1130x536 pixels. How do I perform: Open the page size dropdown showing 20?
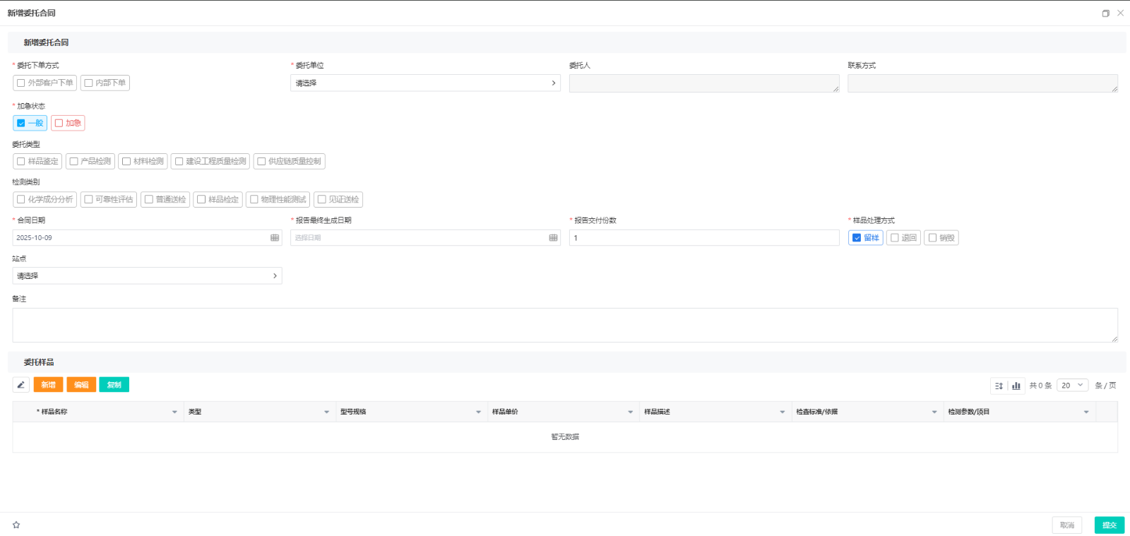click(1072, 386)
